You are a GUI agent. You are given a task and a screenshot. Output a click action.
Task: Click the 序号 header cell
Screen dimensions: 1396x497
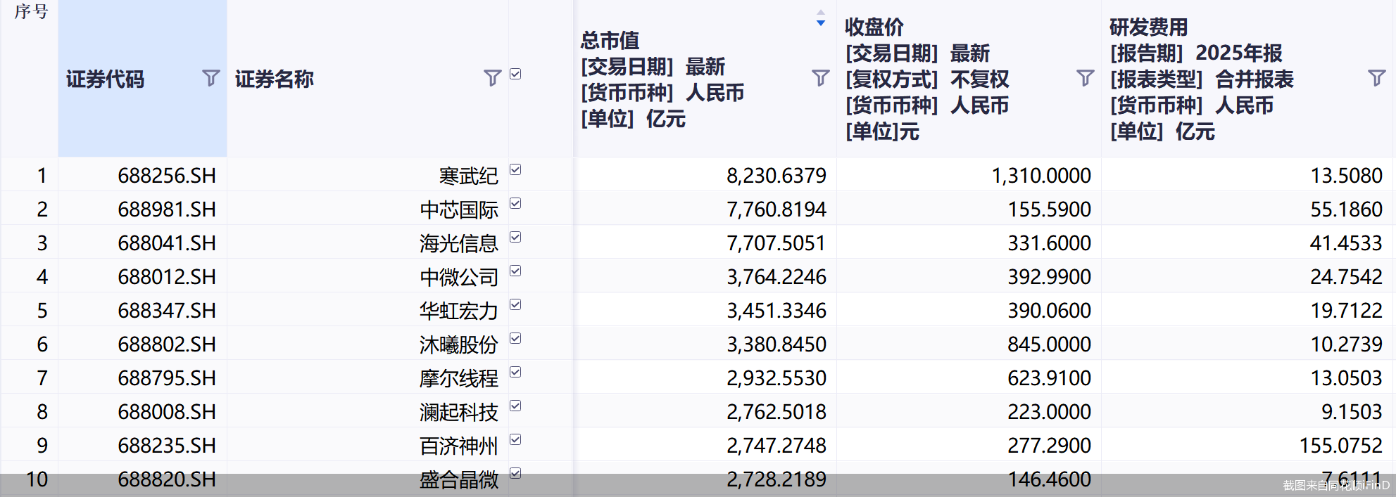[x=30, y=79]
